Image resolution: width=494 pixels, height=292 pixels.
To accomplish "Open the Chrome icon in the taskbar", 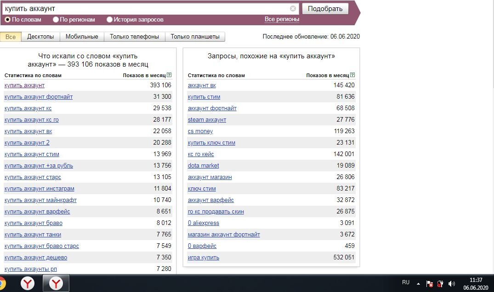I will pos(2,283).
